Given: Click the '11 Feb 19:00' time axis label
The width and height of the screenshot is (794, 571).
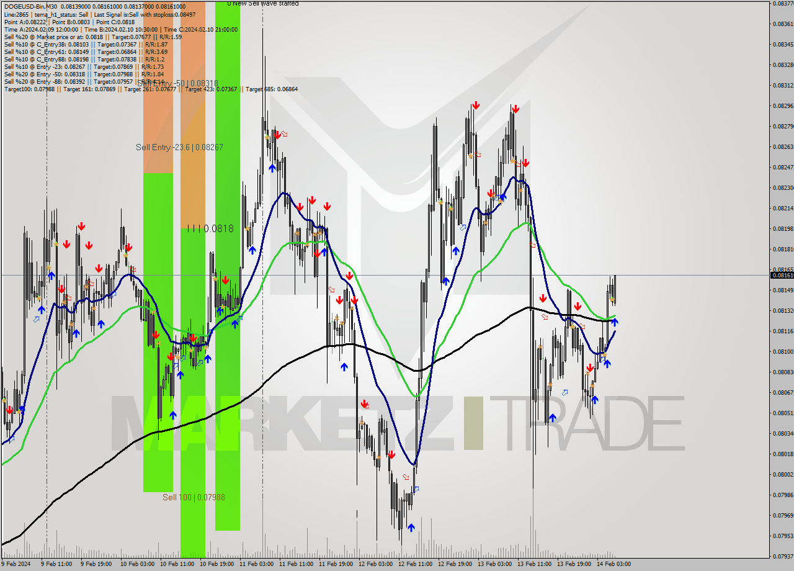Looking at the screenshot, I should pyautogui.click(x=336, y=564).
